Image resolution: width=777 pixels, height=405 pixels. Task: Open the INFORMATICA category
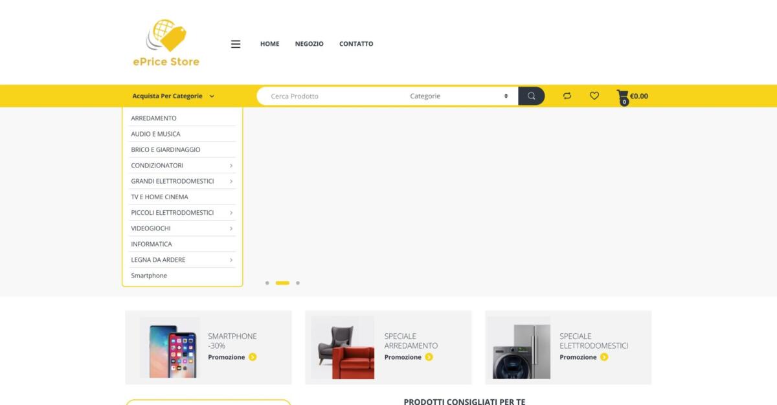[x=152, y=244]
